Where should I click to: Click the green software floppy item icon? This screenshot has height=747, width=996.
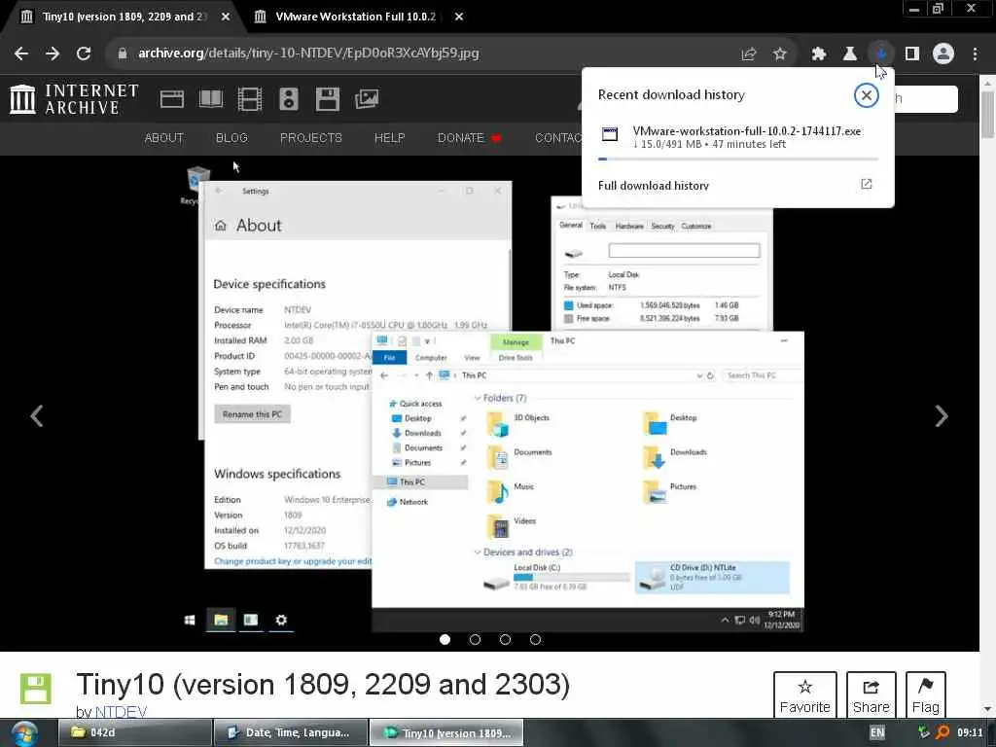click(36, 689)
